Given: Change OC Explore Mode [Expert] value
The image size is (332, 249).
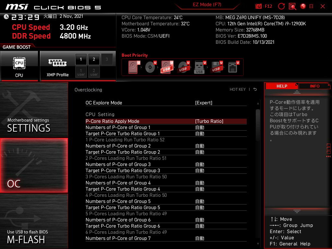Looking at the screenshot, I should point(204,103).
